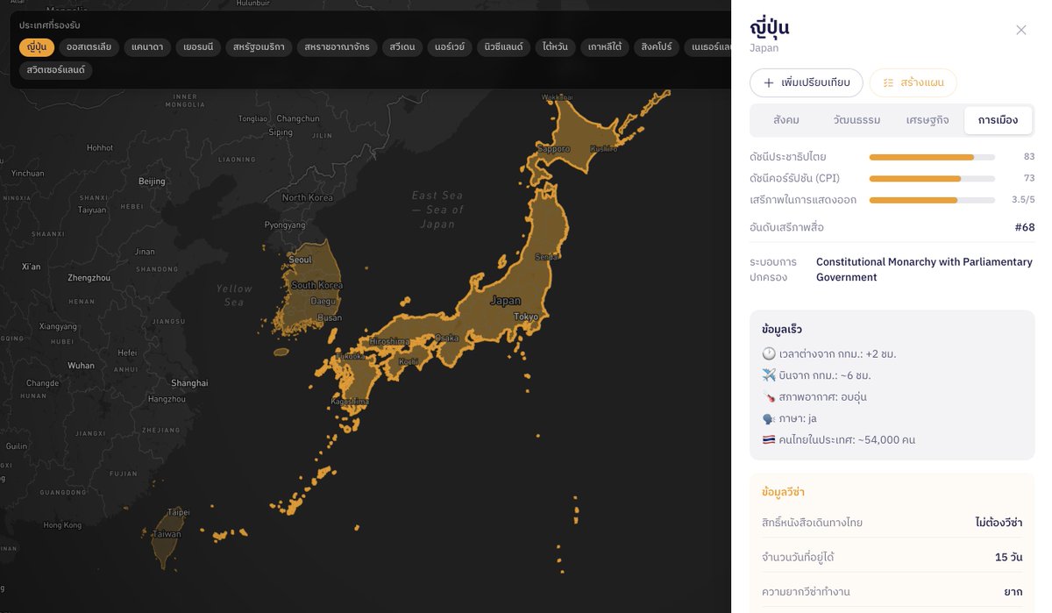Click the ญี่ปุ่น panel title
The width and height of the screenshot is (1052, 613).
(x=770, y=27)
